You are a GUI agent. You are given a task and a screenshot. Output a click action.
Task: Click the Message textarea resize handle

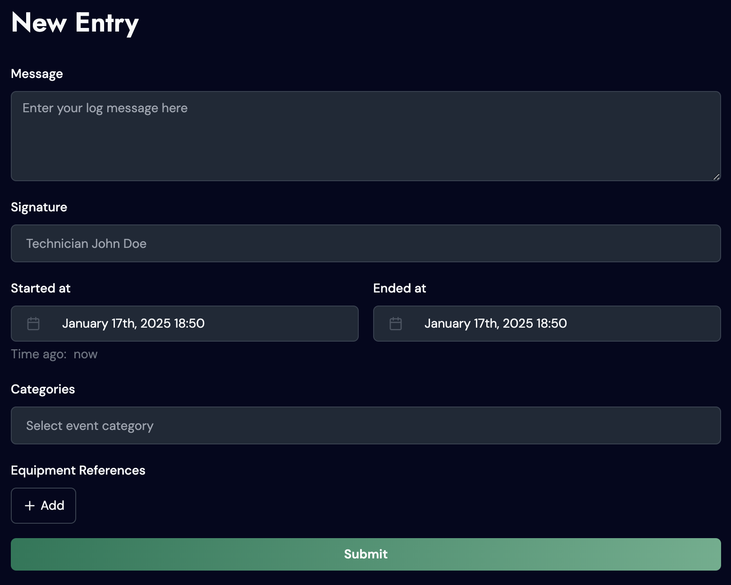[716, 177]
